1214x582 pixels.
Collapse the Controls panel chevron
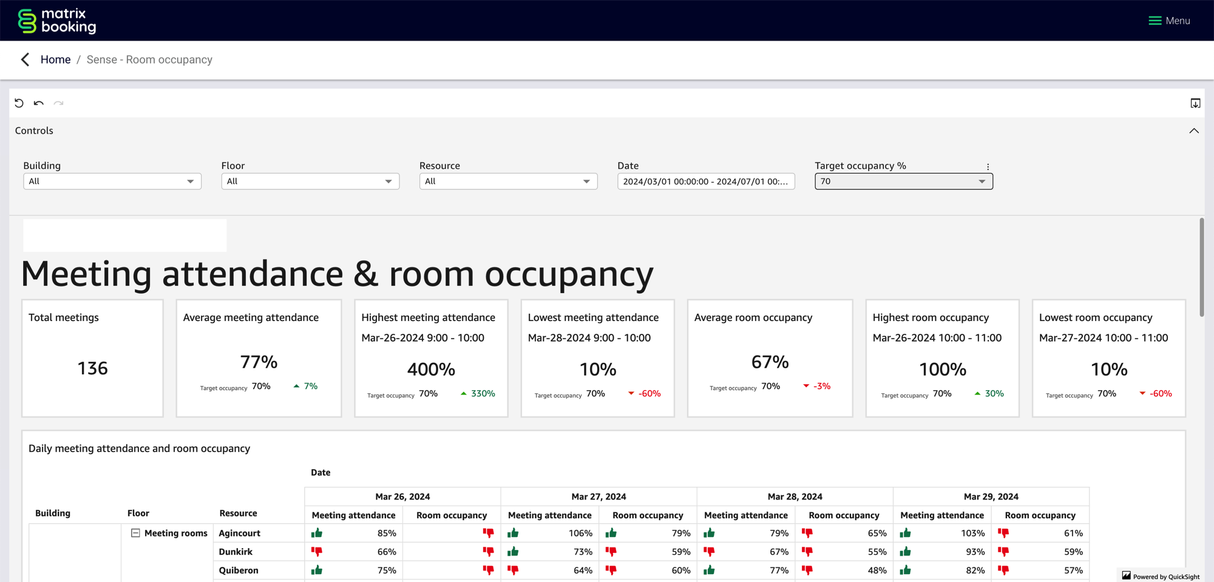[x=1193, y=131]
